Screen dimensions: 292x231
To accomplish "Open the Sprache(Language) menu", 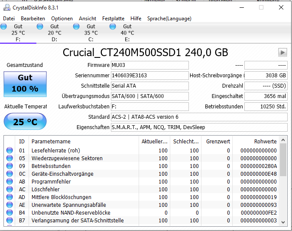I will [x=169, y=19].
